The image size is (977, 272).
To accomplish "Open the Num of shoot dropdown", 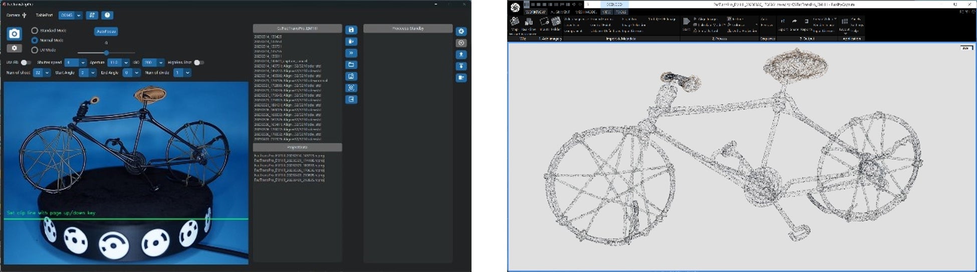I will point(42,72).
